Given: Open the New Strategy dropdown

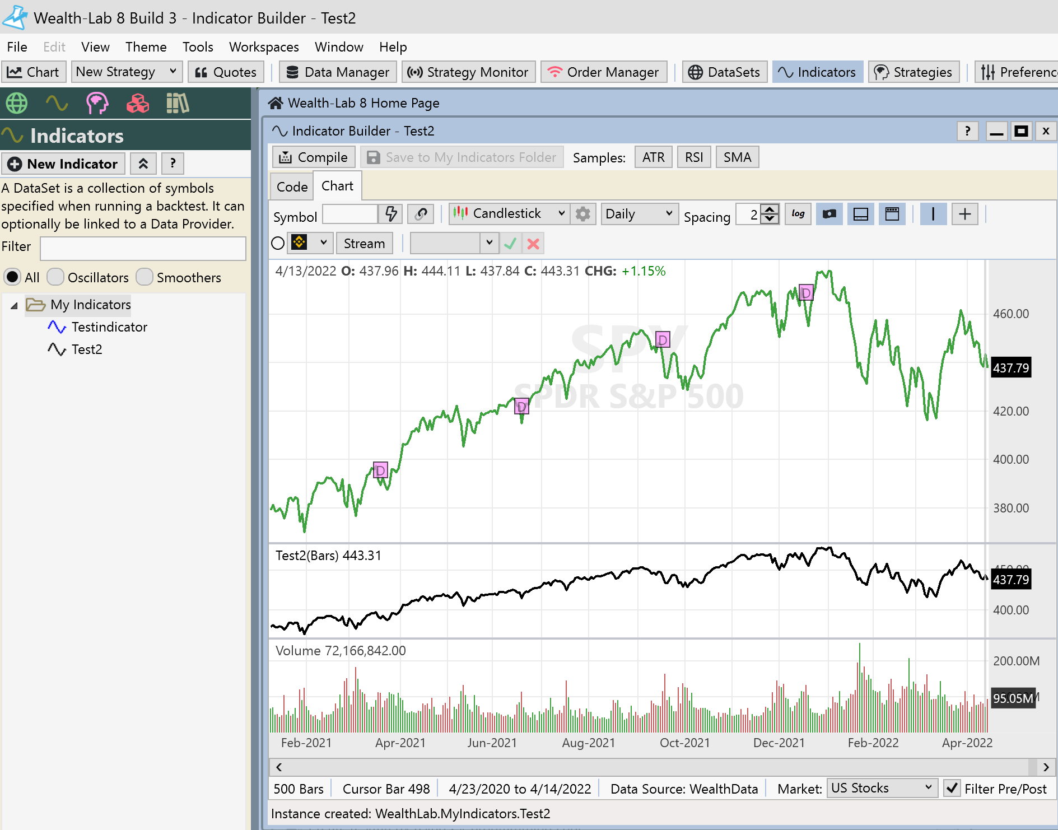Looking at the screenshot, I should [x=127, y=72].
